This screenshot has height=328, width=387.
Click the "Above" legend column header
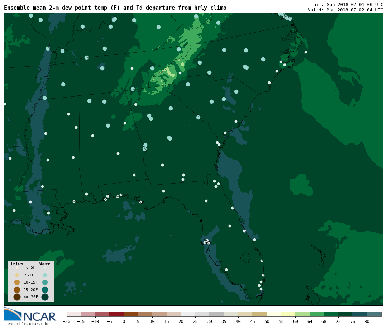point(44,264)
